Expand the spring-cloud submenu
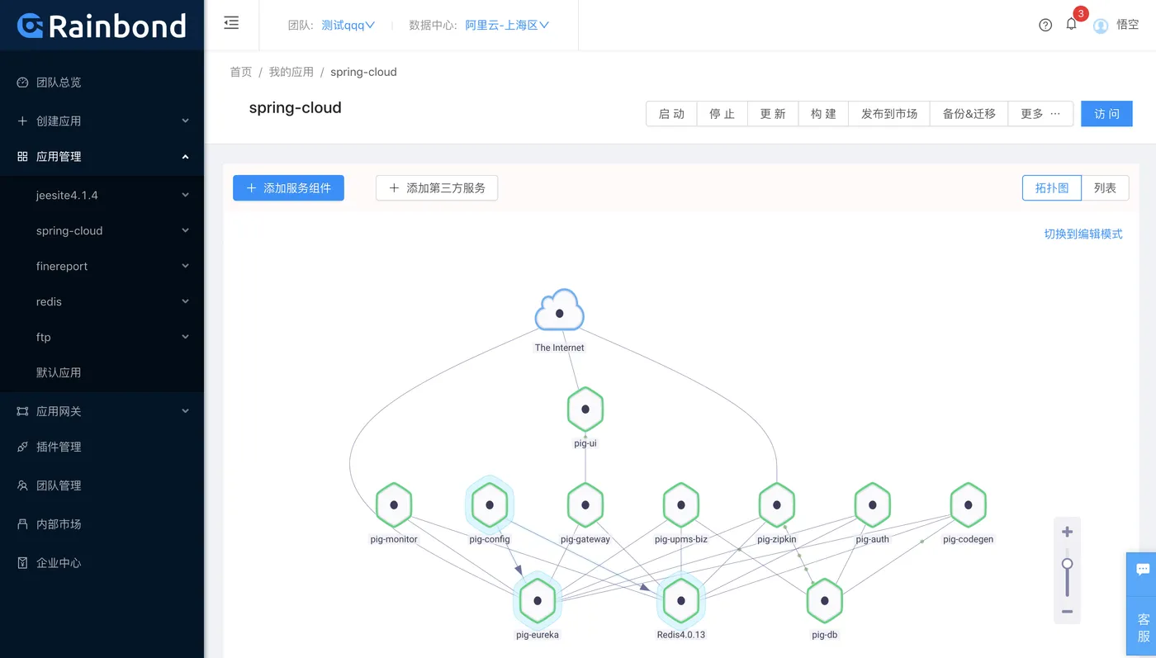 point(102,230)
